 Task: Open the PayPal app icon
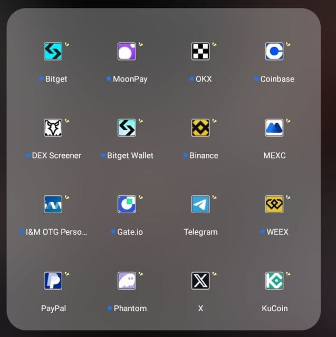point(53,281)
